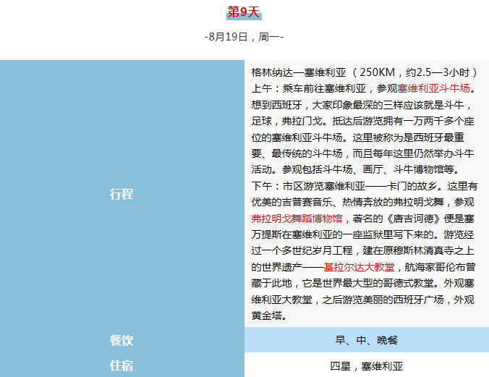Click the 第9天 day heading
489x377 pixels.
point(244,12)
